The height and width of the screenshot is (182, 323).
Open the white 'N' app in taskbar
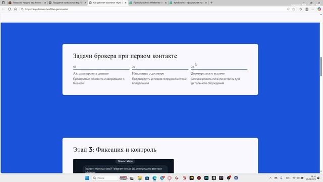point(214,178)
